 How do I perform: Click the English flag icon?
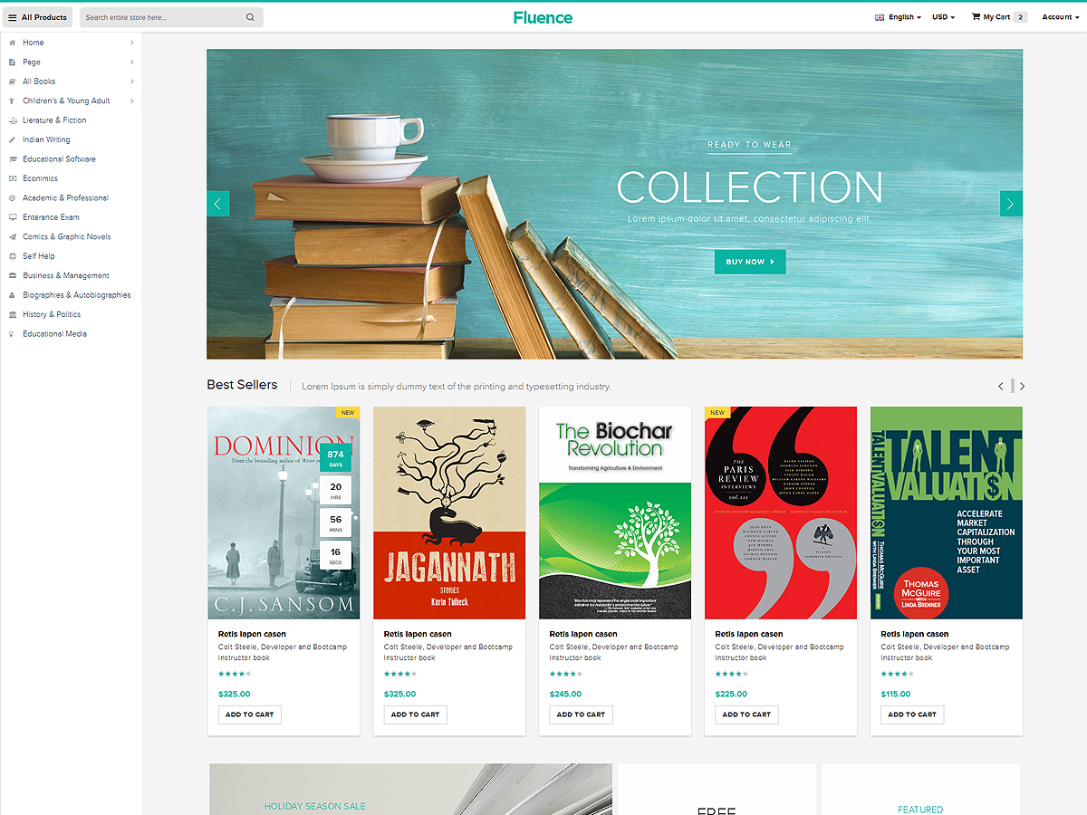point(880,17)
